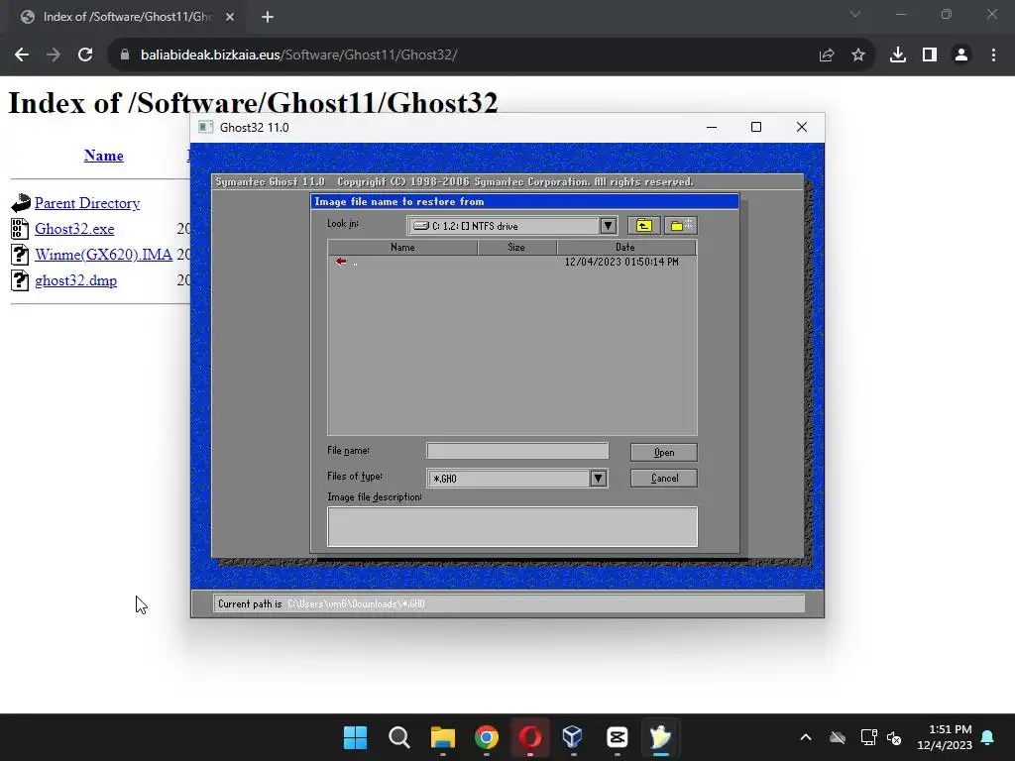Screen dimensions: 1015x761
Task: Open VirtualBox from taskbar
Action: (574, 737)
